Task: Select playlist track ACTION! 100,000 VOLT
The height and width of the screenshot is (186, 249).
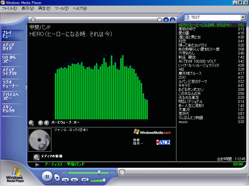Action: pos(211,61)
